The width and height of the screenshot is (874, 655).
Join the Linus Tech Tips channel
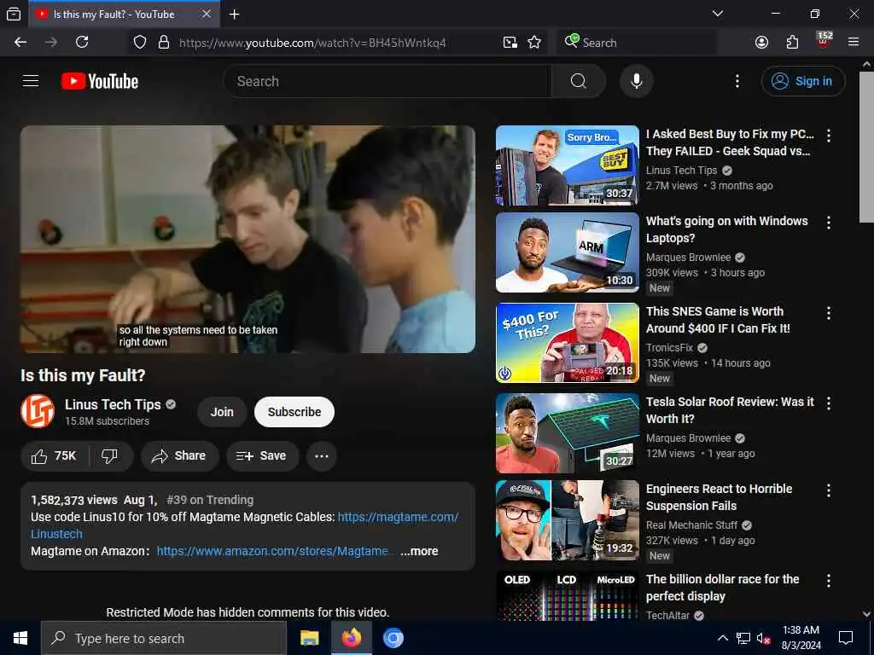[222, 412]
